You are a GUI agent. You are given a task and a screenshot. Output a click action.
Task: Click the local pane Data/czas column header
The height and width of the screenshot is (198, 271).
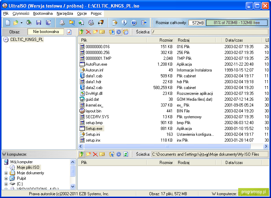pyautogui.click(x=242, y=163)
